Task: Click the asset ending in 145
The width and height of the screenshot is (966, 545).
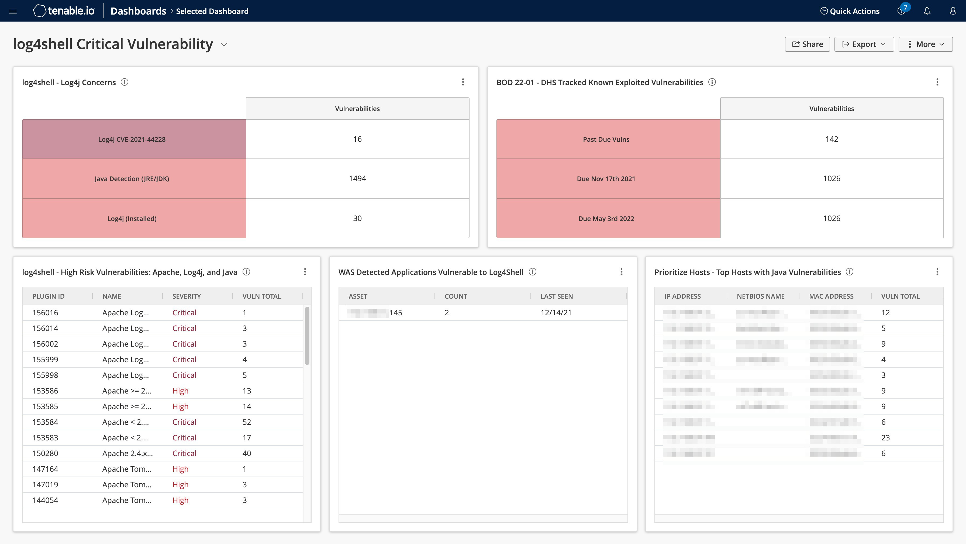Action: (x=375, y=313)
